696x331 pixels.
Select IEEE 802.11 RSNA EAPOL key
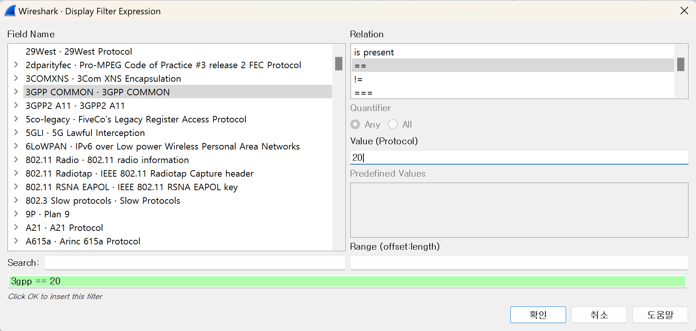point(178,187)
